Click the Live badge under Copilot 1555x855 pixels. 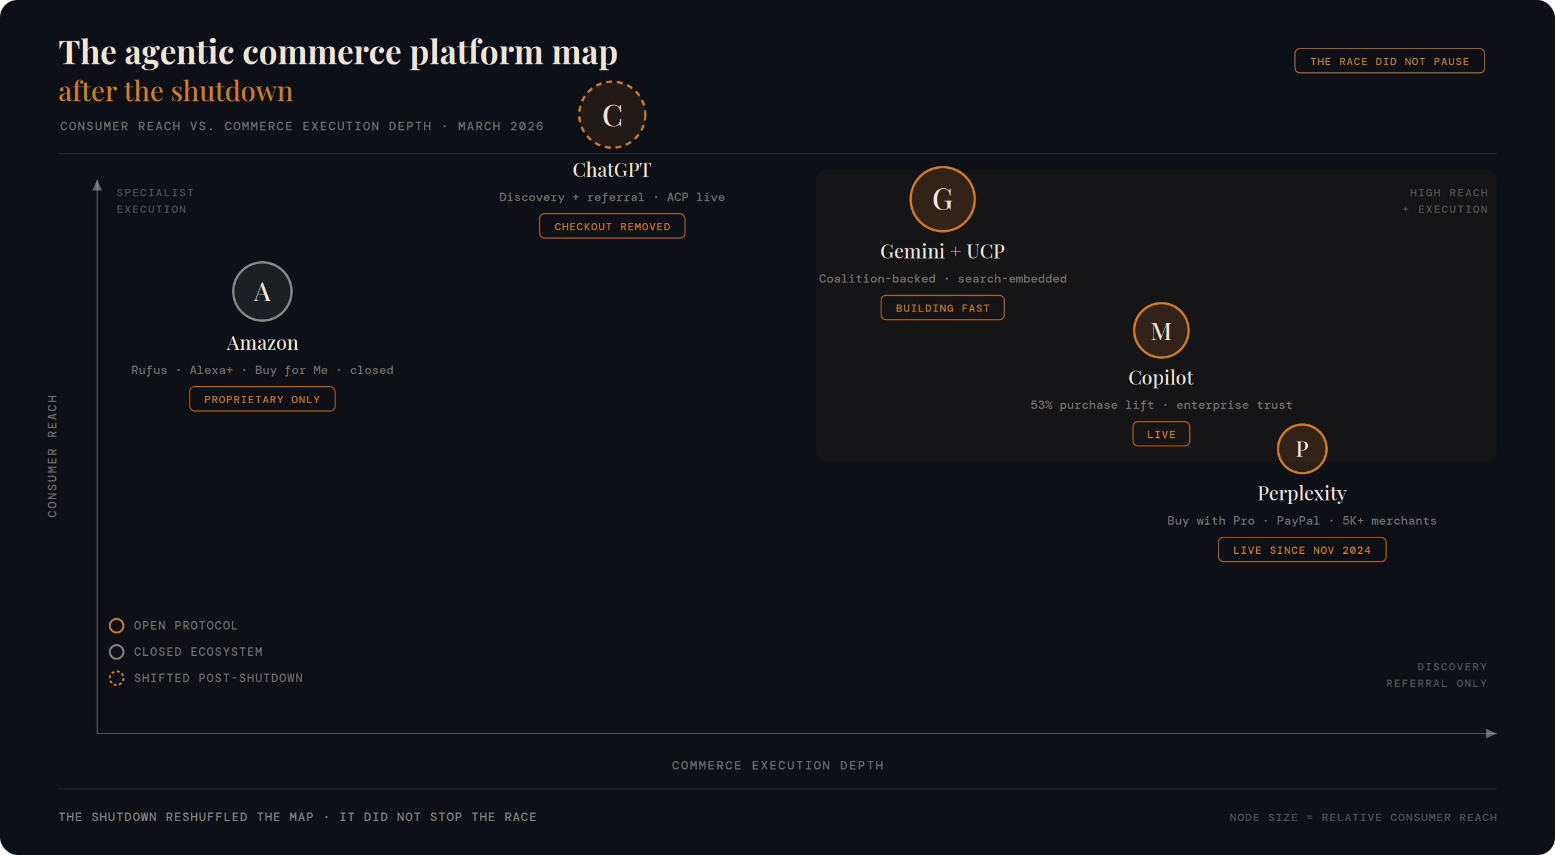pyautogui.click(x=1161, y=434)
